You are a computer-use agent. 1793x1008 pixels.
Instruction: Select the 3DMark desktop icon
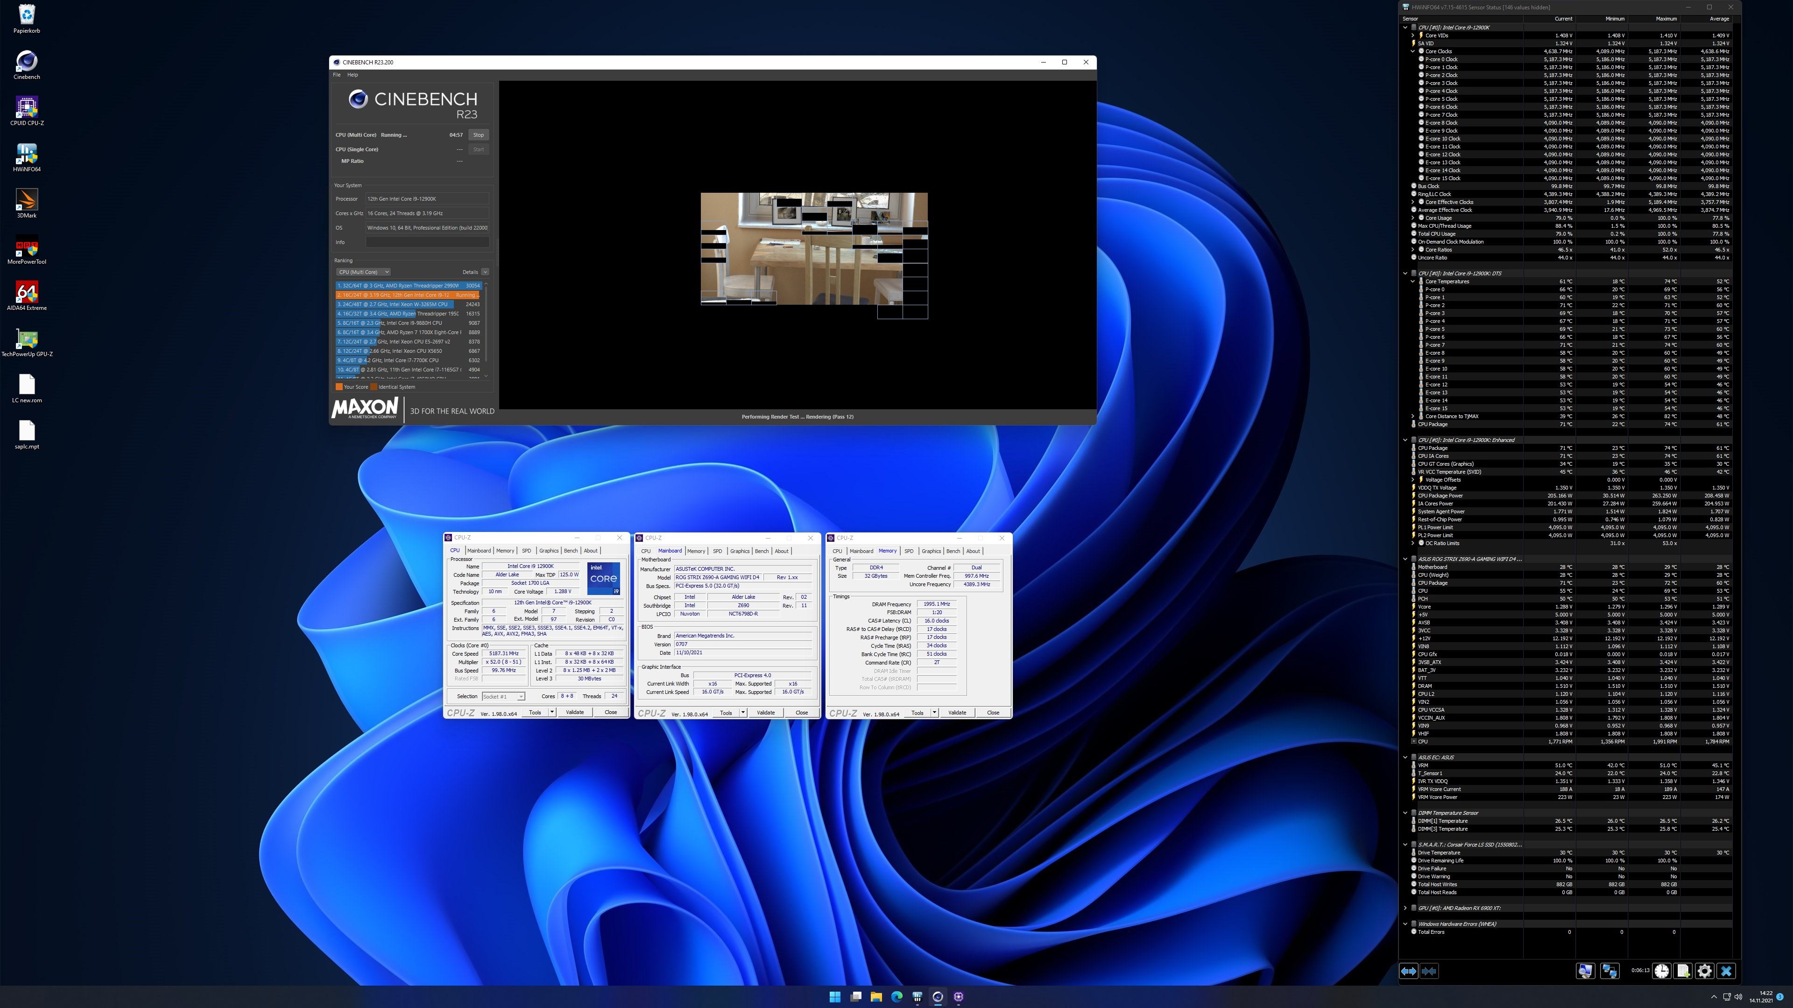pos(27,203)
